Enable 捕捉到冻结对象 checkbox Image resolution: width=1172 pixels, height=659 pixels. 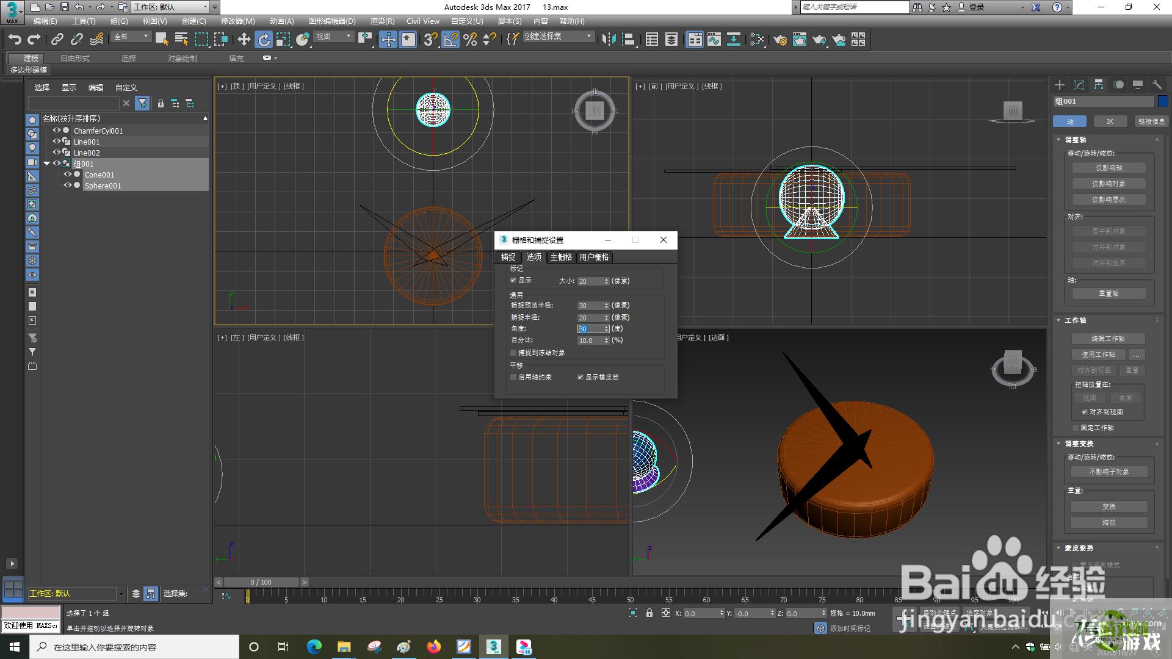513,353
